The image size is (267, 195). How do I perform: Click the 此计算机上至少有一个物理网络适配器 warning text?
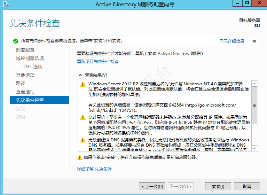coord(169,125)
